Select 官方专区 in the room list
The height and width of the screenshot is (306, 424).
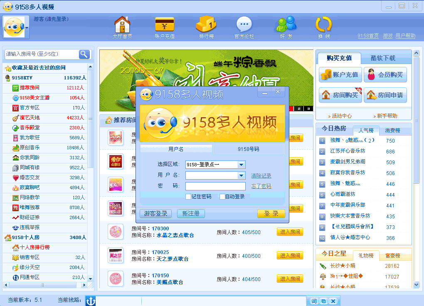click(x=45, y=108)
